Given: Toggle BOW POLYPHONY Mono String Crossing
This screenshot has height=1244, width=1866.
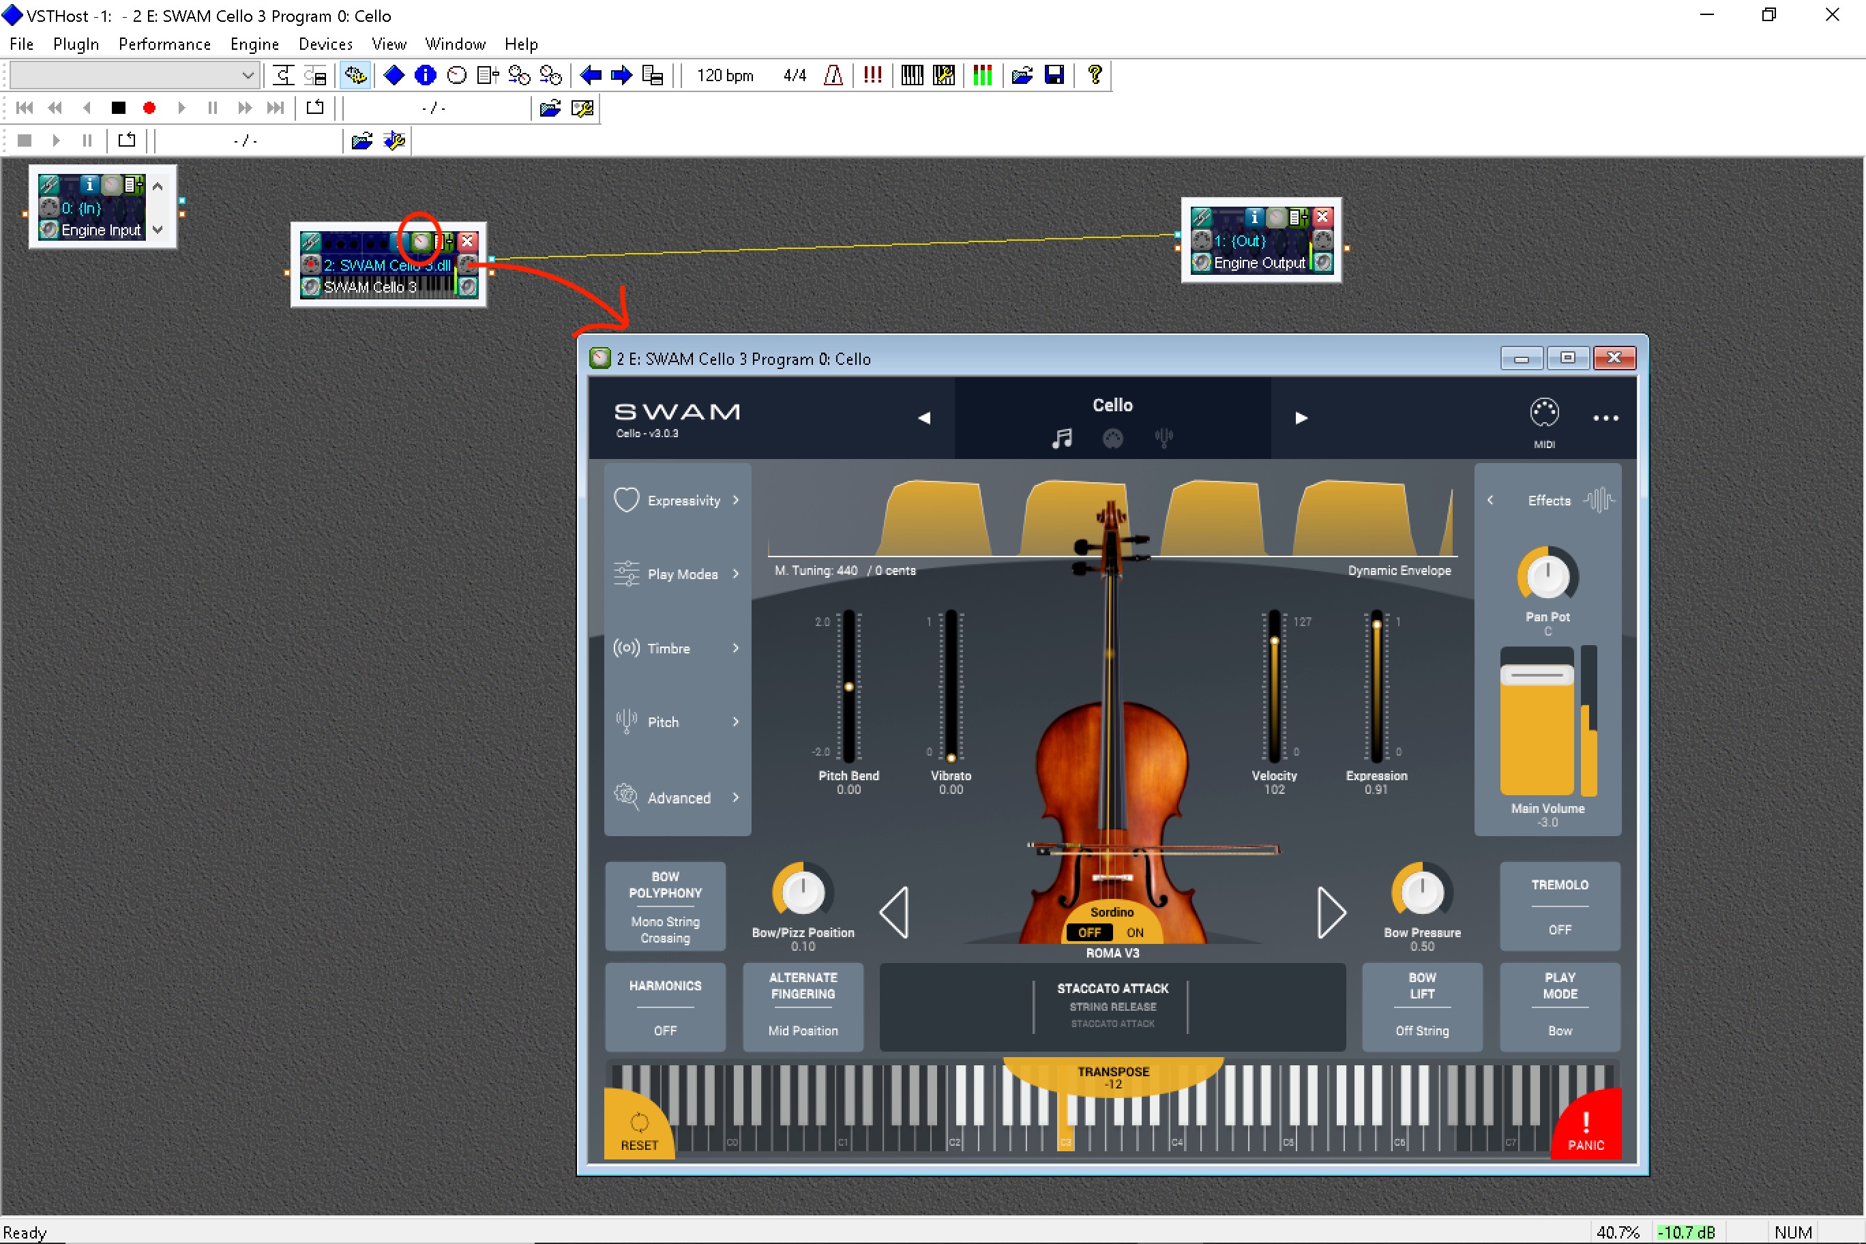Looking at the screenshot, I should [665, 906].
